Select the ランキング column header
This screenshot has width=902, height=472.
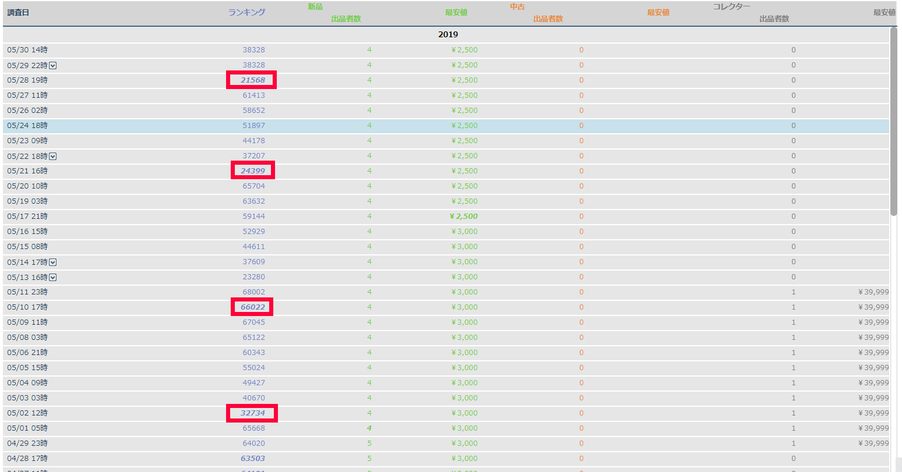246,12
